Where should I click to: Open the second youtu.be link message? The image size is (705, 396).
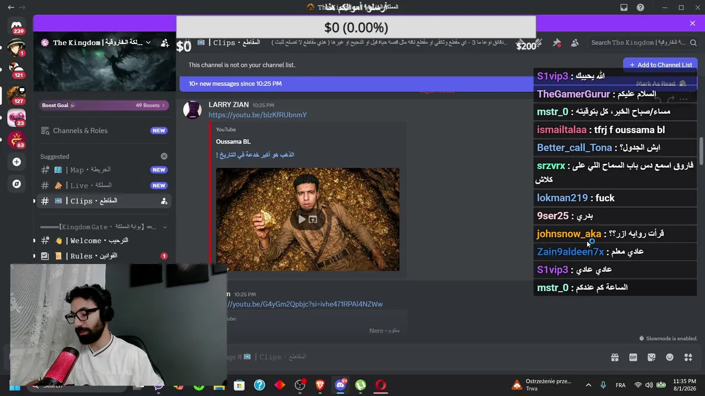pyautogui.click(x=306, y=304)
